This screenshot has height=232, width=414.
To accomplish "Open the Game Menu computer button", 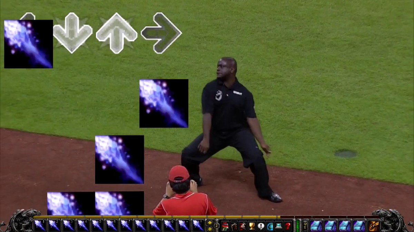I will pos(279,226).
